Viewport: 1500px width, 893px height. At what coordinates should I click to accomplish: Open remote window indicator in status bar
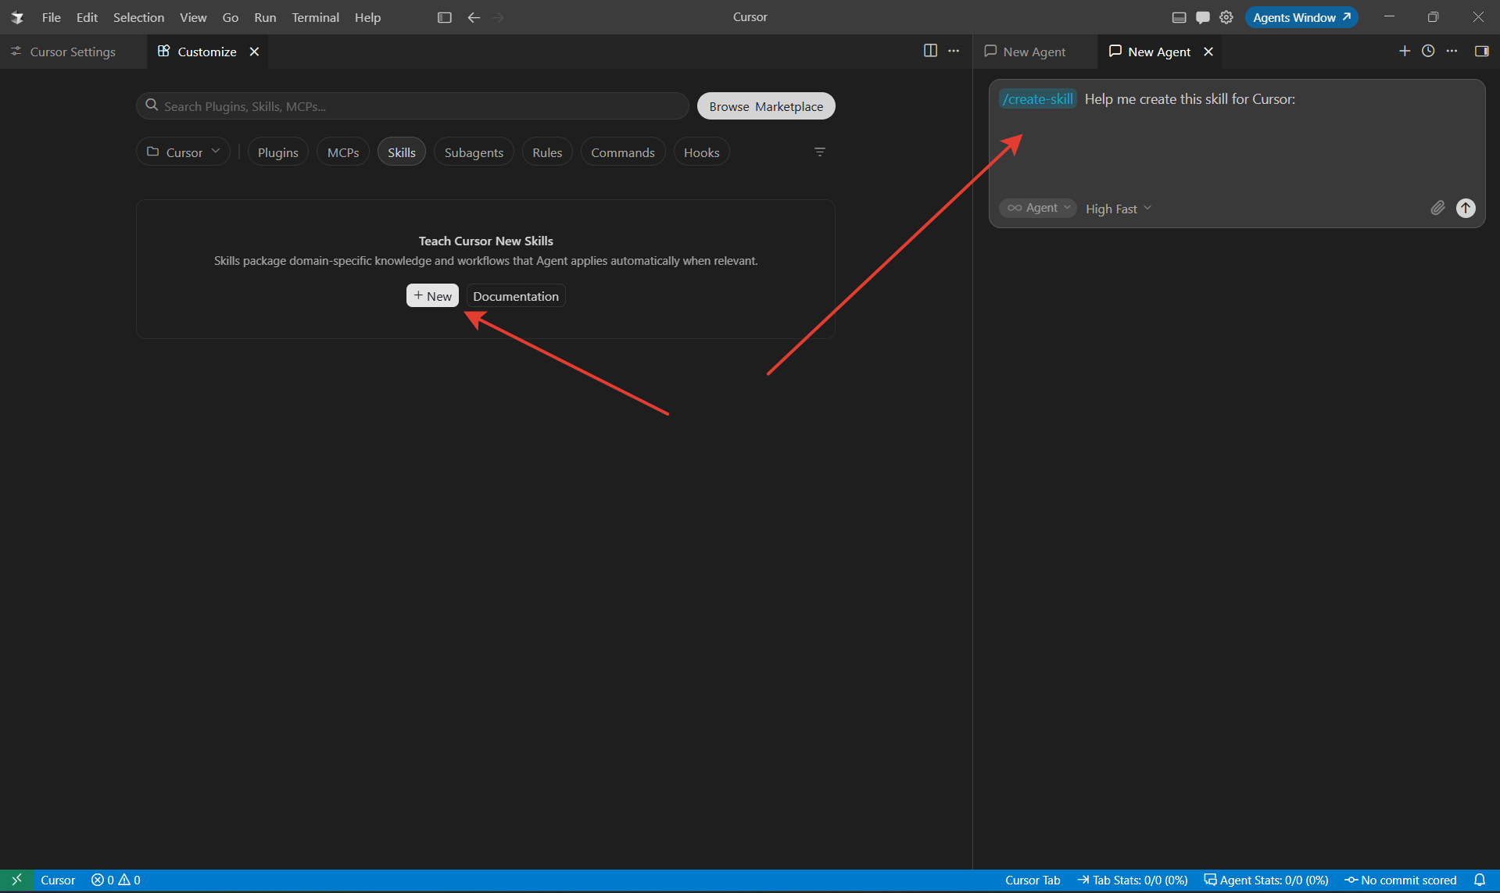point(16,880)
